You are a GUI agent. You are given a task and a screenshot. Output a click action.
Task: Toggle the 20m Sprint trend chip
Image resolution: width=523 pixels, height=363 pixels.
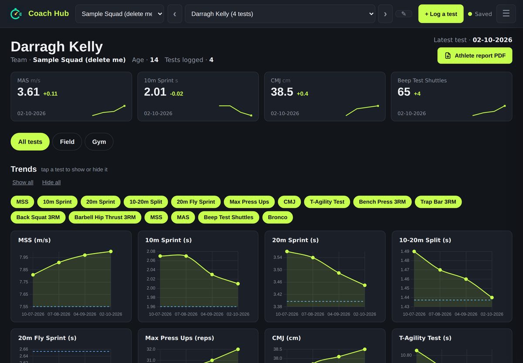click(x=101, y=202)
